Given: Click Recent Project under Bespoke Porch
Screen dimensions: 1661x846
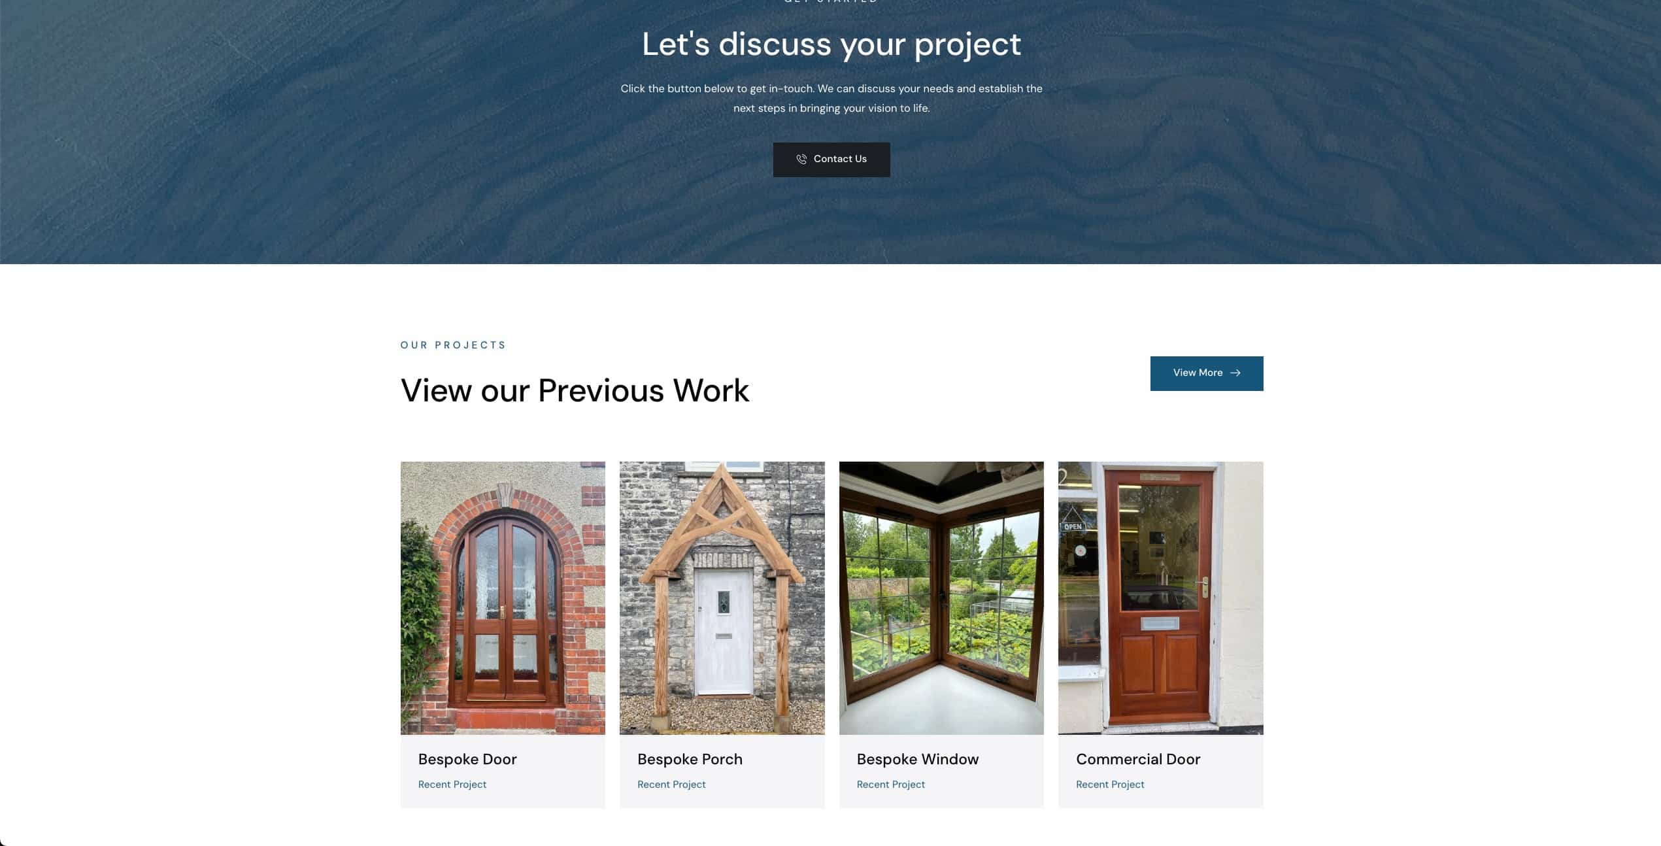Looking at the screenshot, I should pos(671,785).
